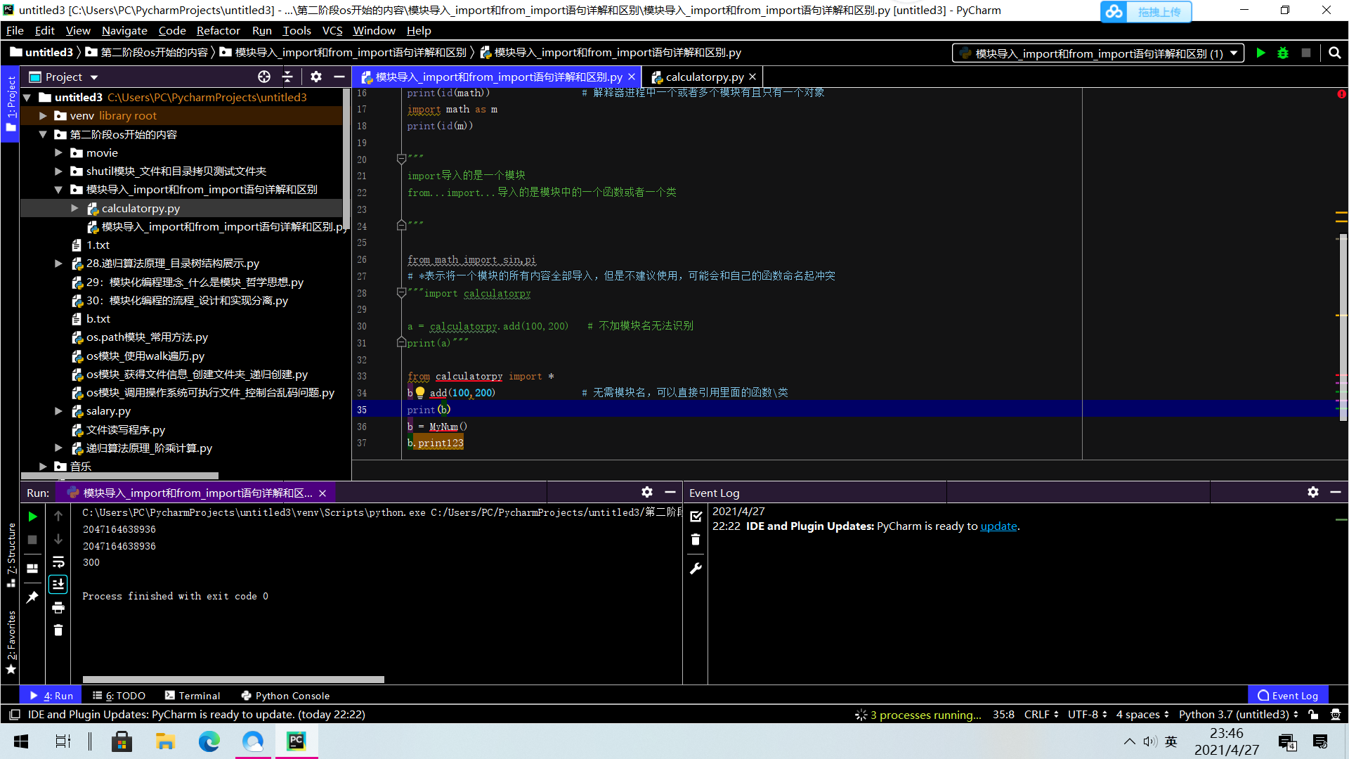Collapse untitled3 project root
Viewport: 1349px width, 759px height.
click(x=27, y=97)
